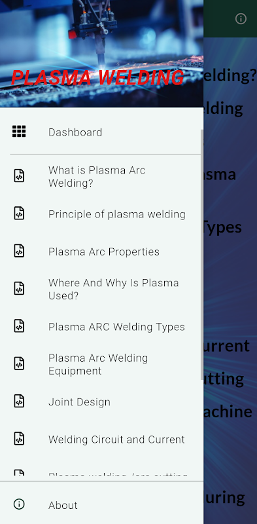The image size is (257, 524).
Task: Go to Plasma Arc Properties
Action: tap(101, 252)
